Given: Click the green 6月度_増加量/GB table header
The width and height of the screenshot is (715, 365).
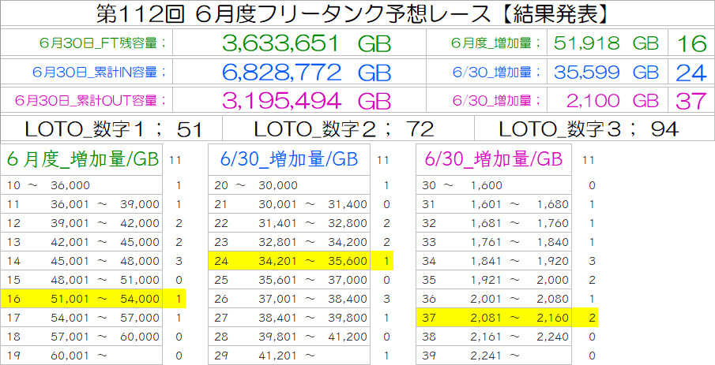Looking at the screenshot, I should pyautogui.click(x=81, y=160).
